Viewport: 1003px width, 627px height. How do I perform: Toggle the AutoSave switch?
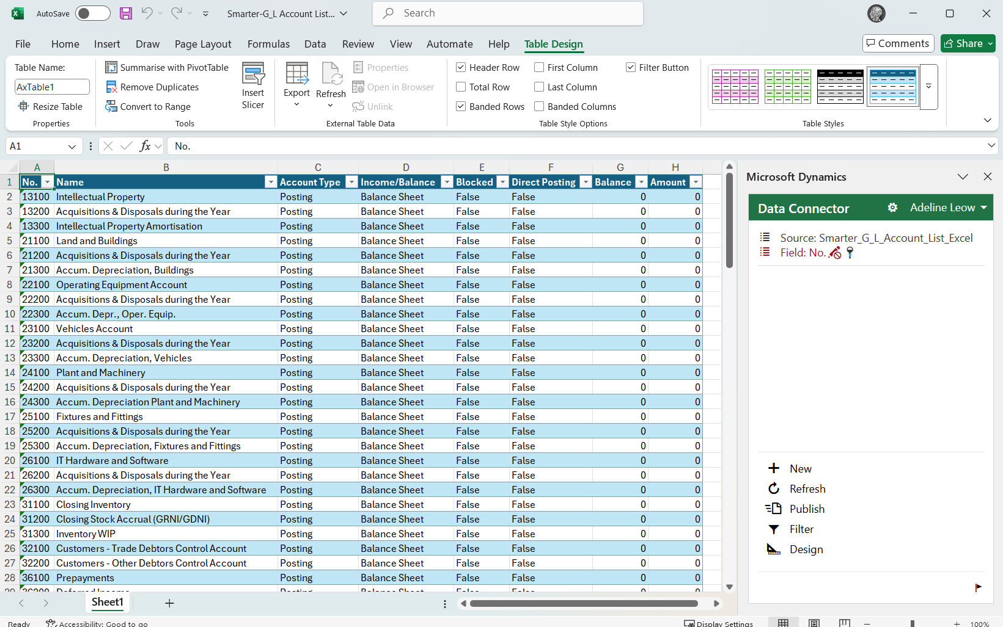(93, 13)
